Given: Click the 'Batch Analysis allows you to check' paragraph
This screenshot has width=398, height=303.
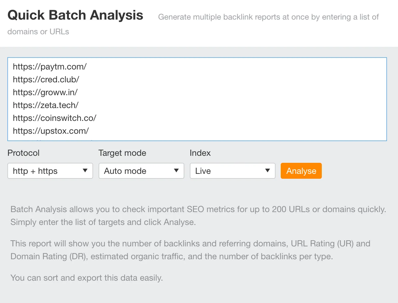Looking at the screenshot, I should 198,215.
